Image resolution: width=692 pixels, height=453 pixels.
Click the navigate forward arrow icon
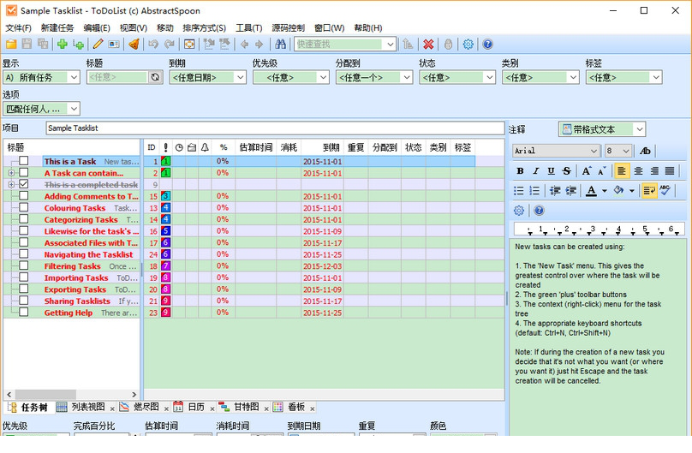[259, 45]
